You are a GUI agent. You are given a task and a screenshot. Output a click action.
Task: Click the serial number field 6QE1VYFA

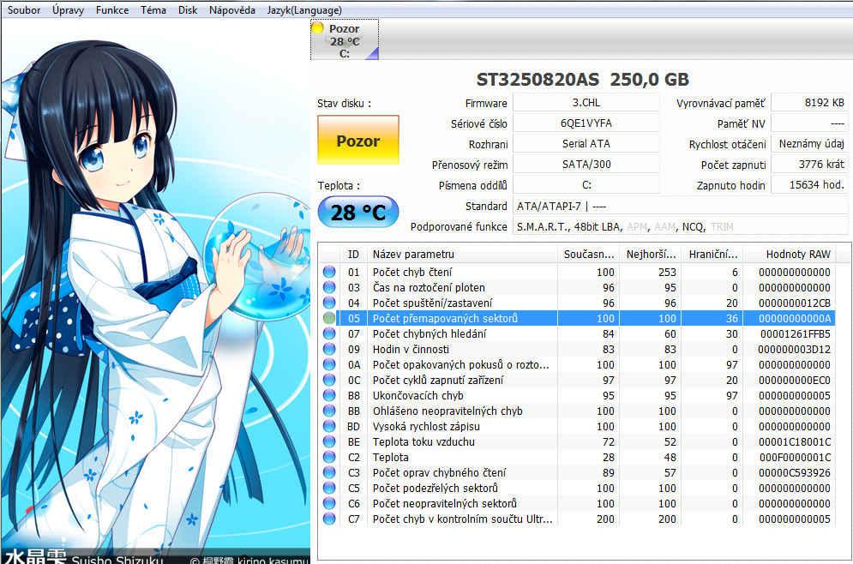click(586, 123)
